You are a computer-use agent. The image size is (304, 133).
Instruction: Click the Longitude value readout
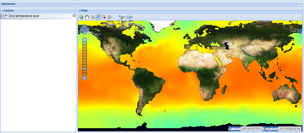pyautogui.click(x=290, y=129)
